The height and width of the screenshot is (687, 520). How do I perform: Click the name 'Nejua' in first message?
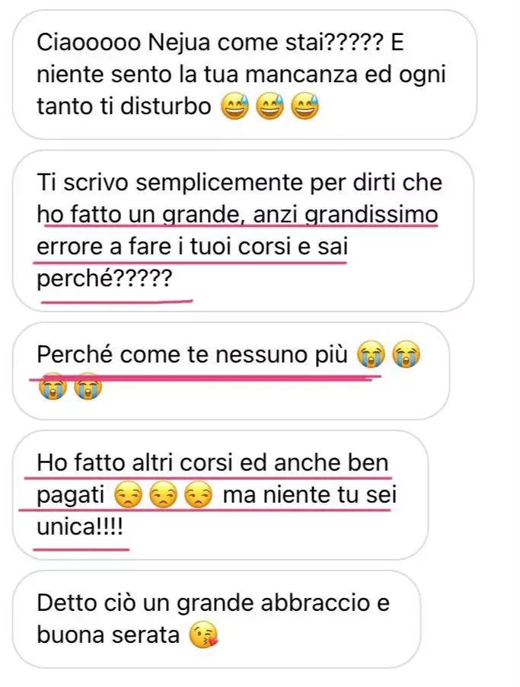[x=180, y=43]
